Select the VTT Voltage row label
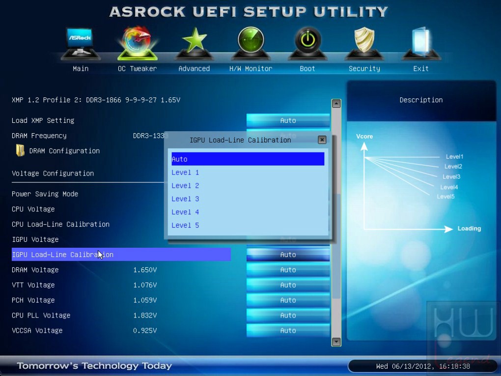Screen dimensions: 501x376 coord(33,285)
